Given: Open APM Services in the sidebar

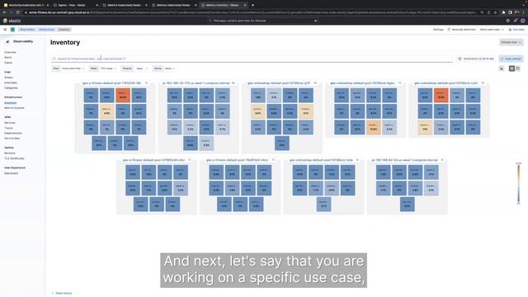Looking at the screenshot, I should click(x=9, y=123).
